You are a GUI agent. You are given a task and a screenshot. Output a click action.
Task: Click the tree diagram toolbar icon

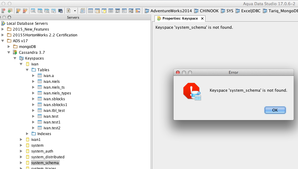131,11
